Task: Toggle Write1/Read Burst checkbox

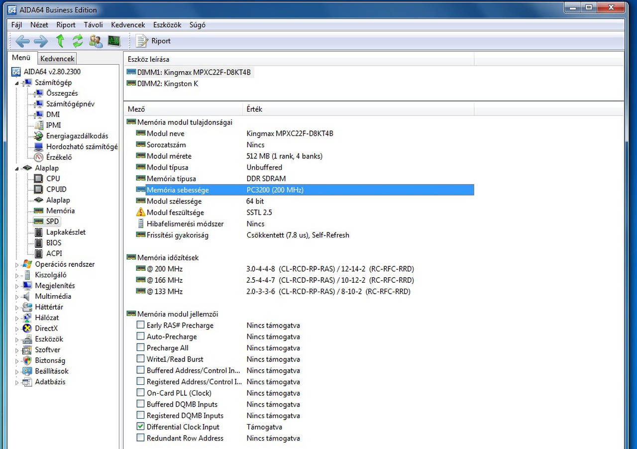Action: [140, 359]
